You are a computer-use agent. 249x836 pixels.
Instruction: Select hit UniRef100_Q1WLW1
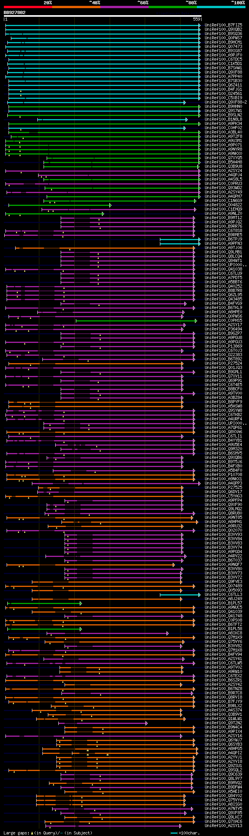[223, 718]
